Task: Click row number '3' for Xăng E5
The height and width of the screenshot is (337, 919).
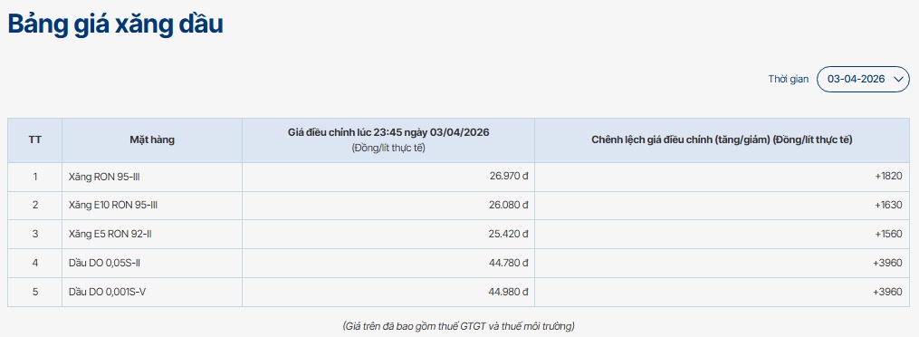Action: 35,234
